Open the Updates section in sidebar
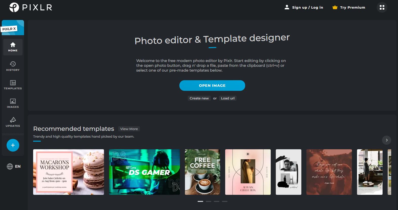Image resolution: width=398 pixels, height=210 pixels. point(13,122)
